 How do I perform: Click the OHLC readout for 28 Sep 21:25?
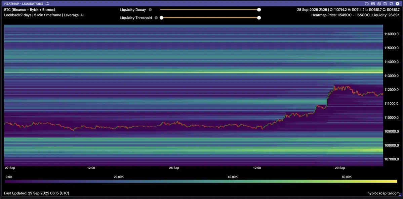(x=348, y=10)
